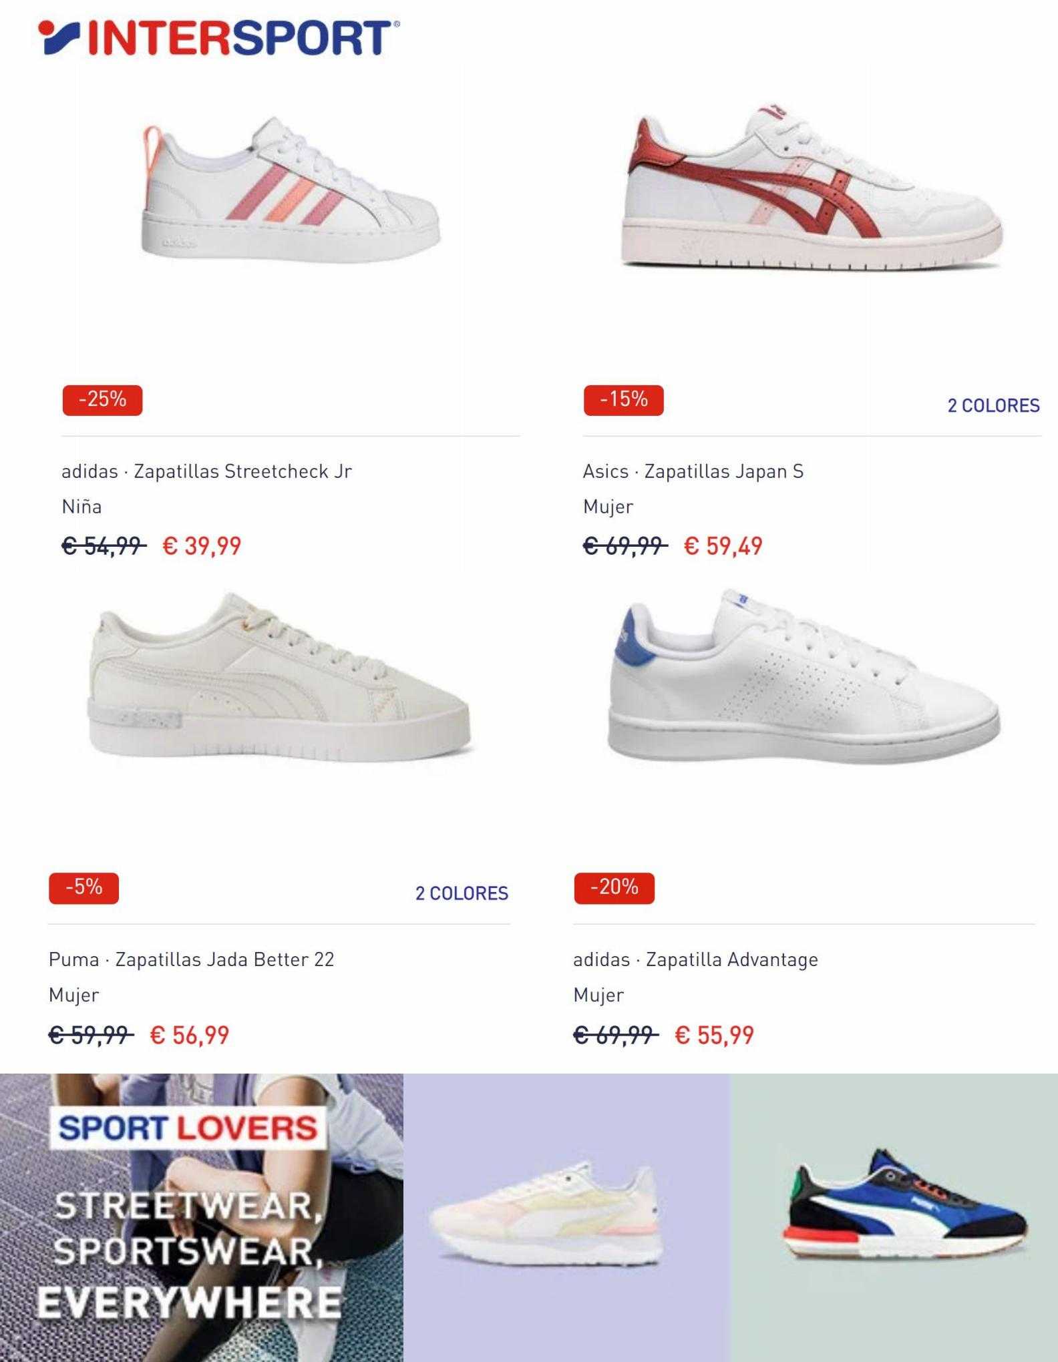
Task: Click the € 39,99 sale price
Action: click(x=202, y=546)
